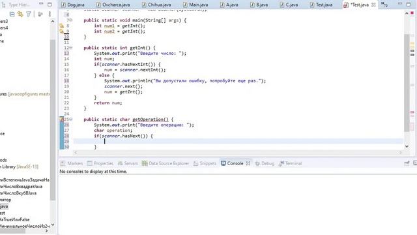
Task: Switch to the Servers view tab
Action: tap(128, 163)
